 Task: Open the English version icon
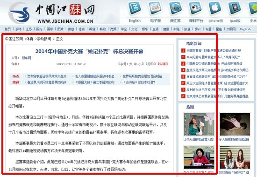coord(135,7)
